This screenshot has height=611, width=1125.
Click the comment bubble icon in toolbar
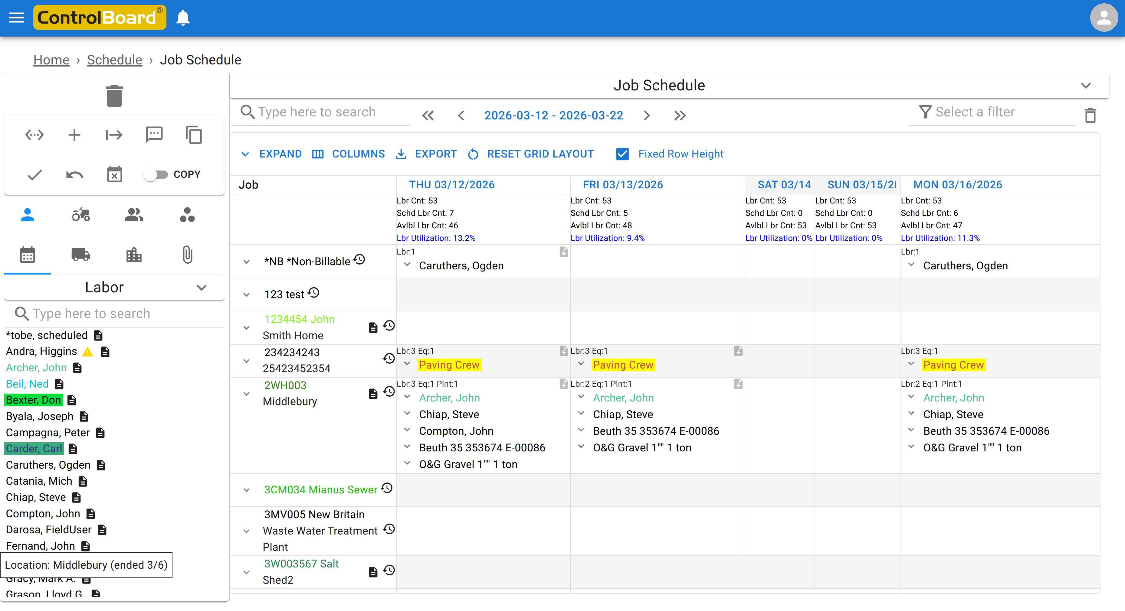pyautogui.click(x=154, y=135)
